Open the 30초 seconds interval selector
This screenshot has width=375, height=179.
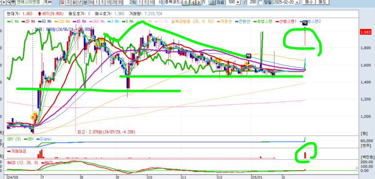click(x=91, y=2)
